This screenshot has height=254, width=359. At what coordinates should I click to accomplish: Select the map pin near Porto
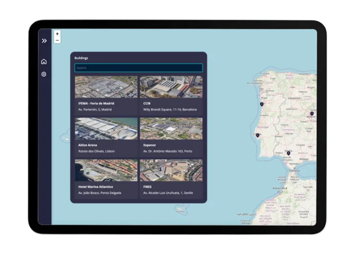pyautogui.click(x=261, y=104)
